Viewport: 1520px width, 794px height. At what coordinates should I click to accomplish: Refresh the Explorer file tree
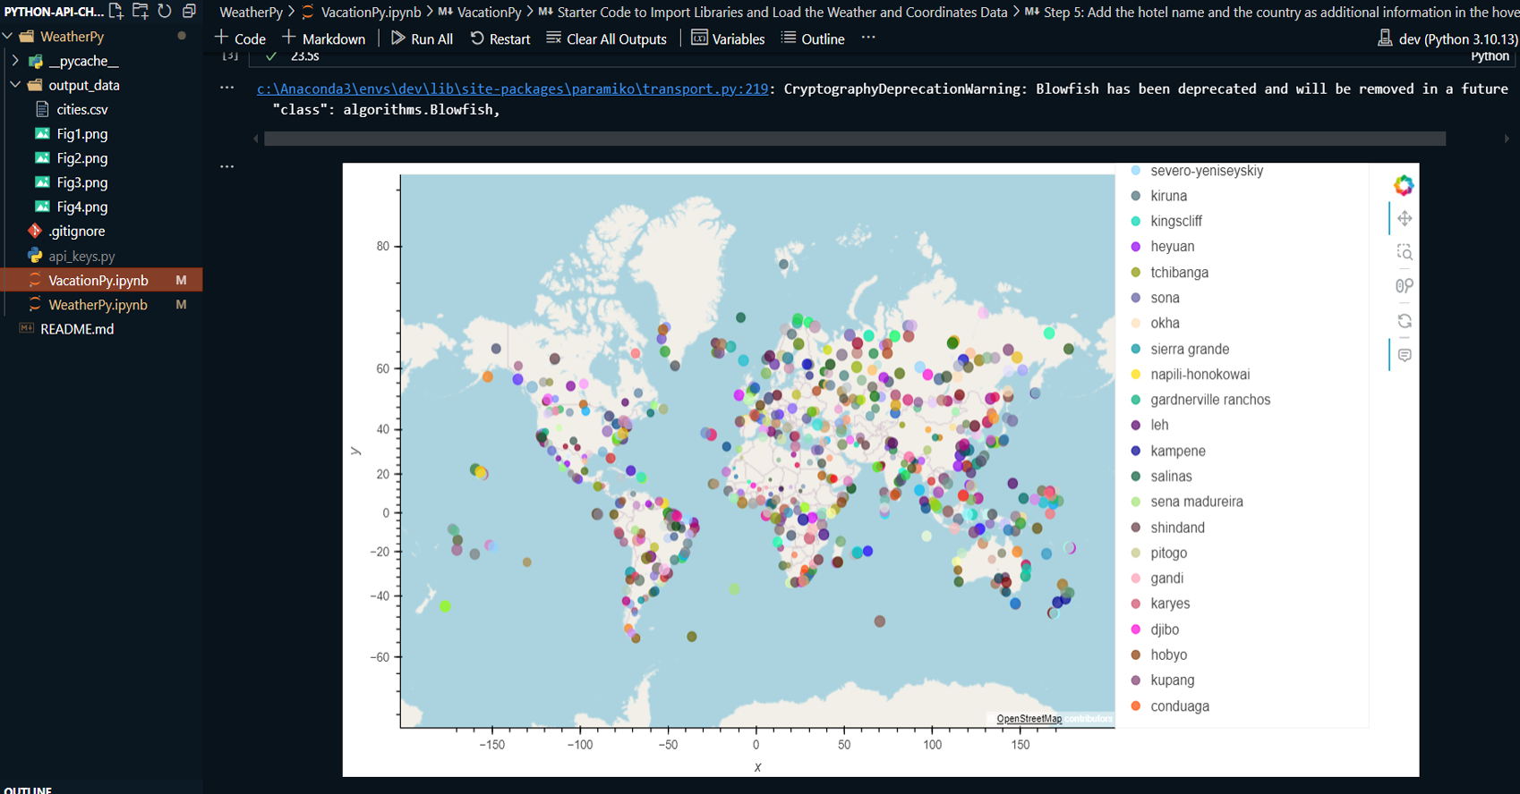coord(165,12)
